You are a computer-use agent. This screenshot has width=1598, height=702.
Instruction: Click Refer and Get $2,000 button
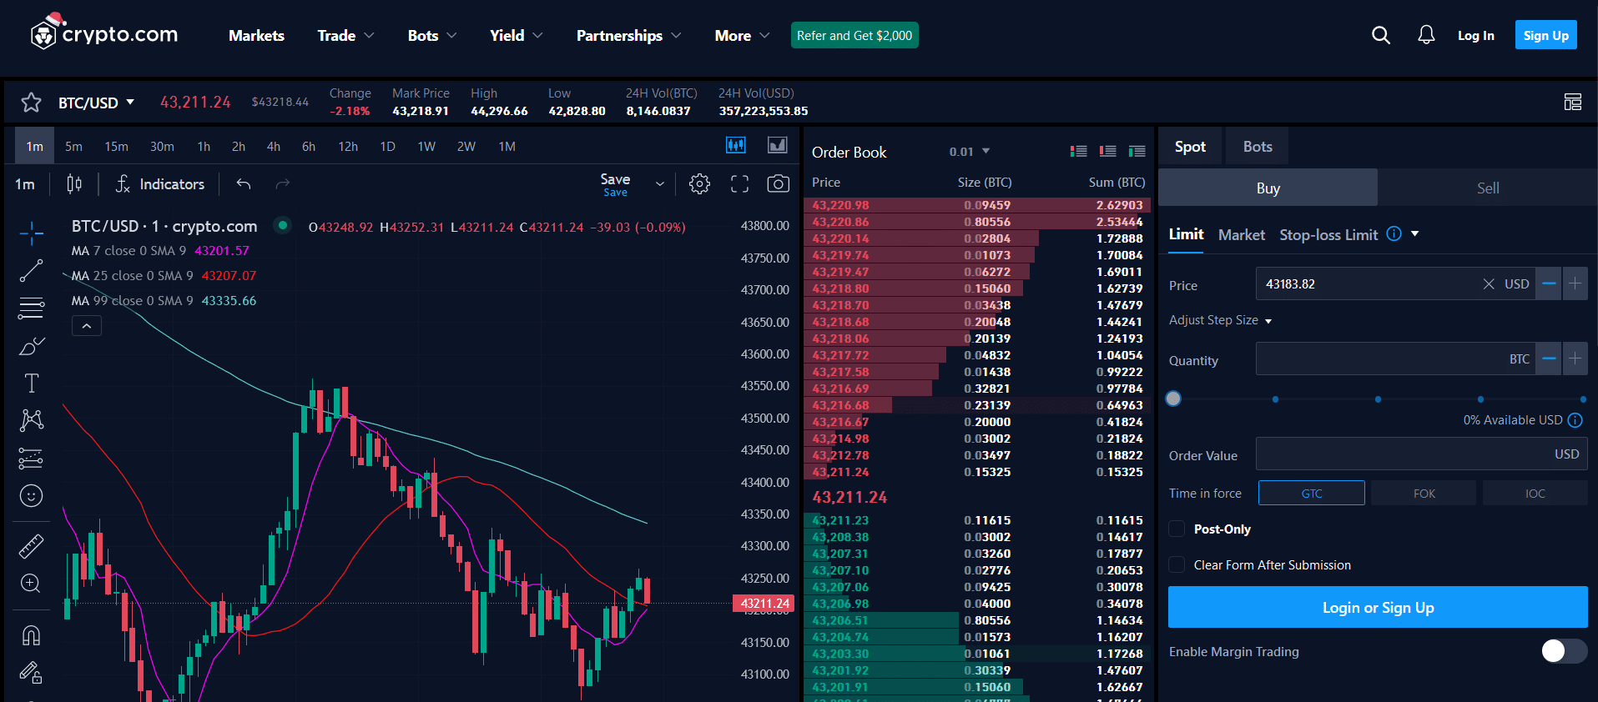[854, 35]
